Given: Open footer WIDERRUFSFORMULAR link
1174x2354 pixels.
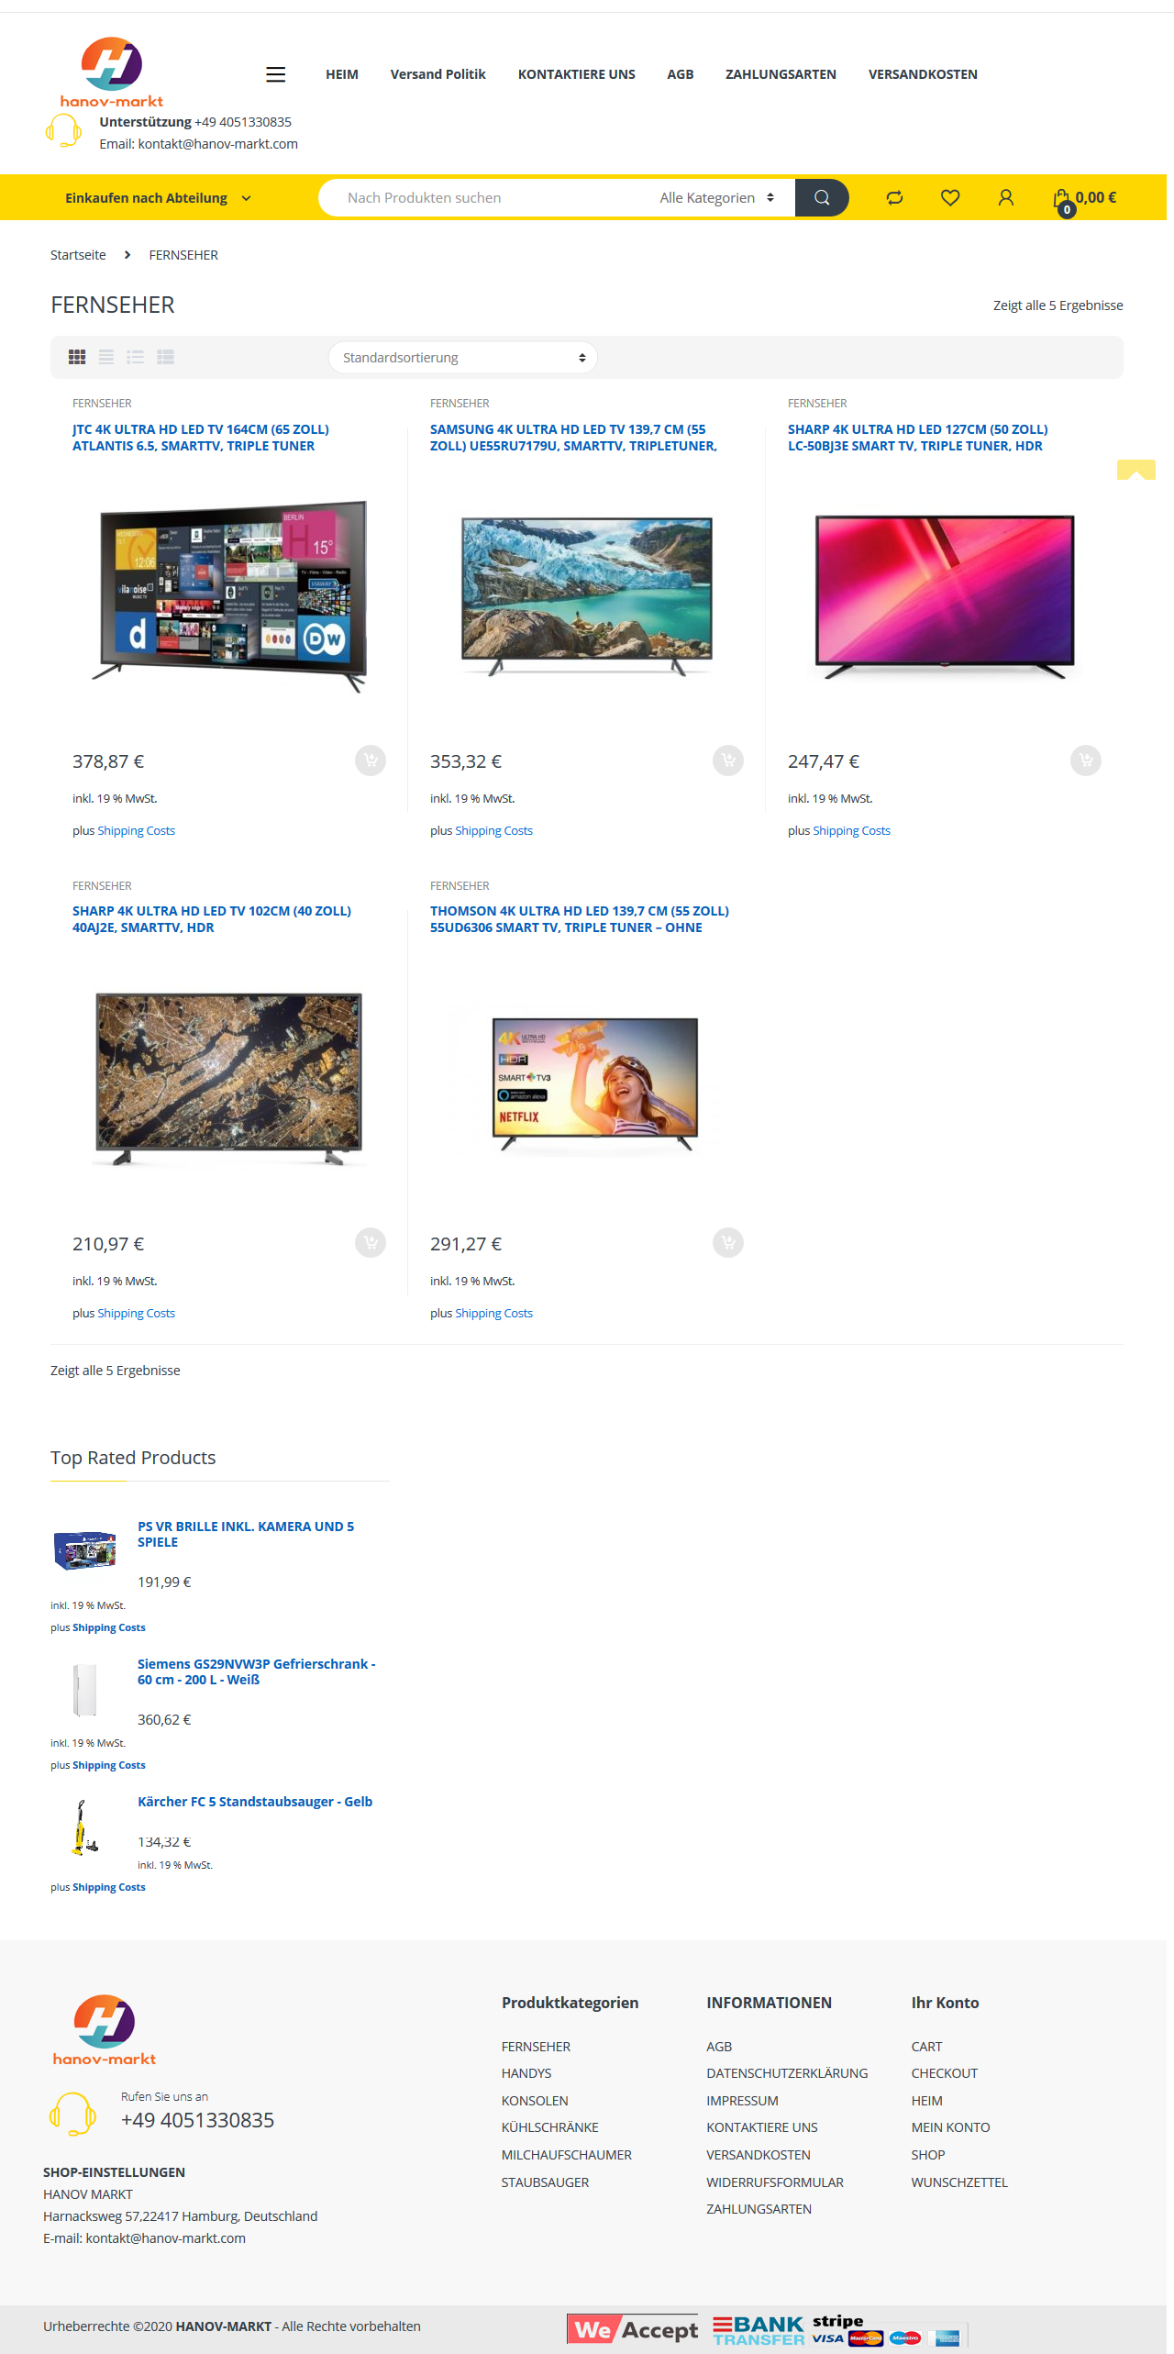Looking at the screenshot, I should point(775,2182).
